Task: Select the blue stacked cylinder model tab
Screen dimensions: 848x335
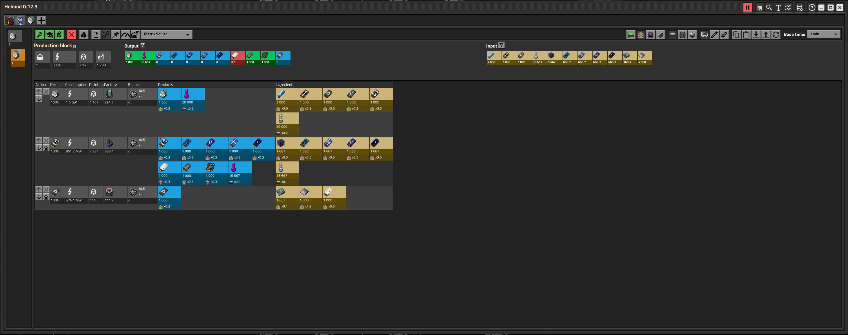Action: point(20,20)
